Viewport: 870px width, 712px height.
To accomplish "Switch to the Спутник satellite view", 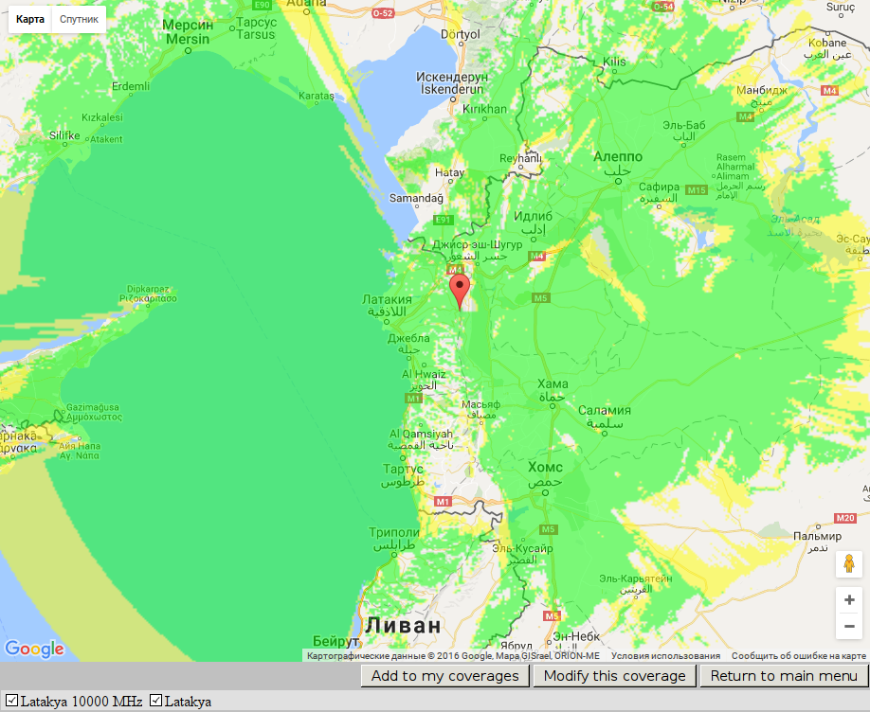I will pos(79,19).
